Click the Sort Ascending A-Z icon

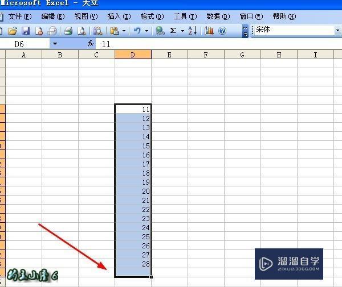tap(193, 31)
